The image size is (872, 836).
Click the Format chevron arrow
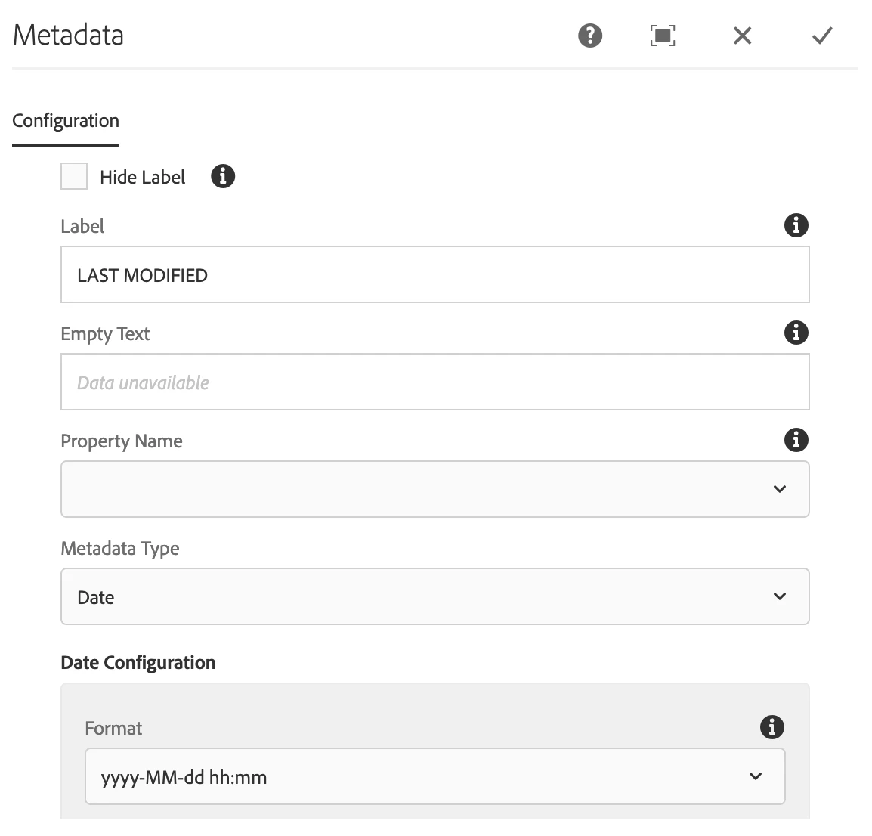pyautogui.click(x=756, y=776)
